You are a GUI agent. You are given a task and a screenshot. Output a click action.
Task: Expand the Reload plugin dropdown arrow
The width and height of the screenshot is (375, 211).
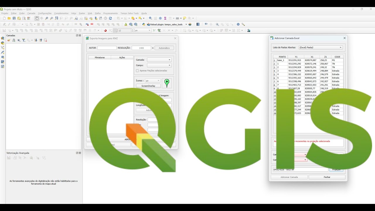coord(186,24)
